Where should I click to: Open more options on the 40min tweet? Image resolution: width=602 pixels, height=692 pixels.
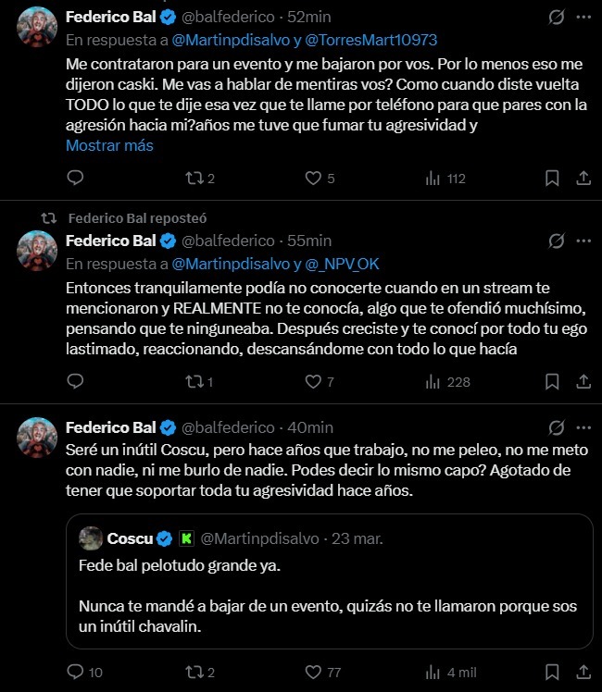[x=582, y=427]
